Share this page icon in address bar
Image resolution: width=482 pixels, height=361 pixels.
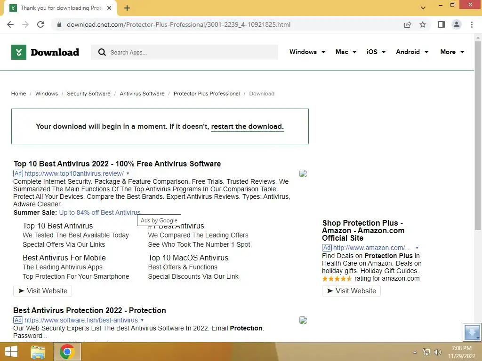click(408, 24)
